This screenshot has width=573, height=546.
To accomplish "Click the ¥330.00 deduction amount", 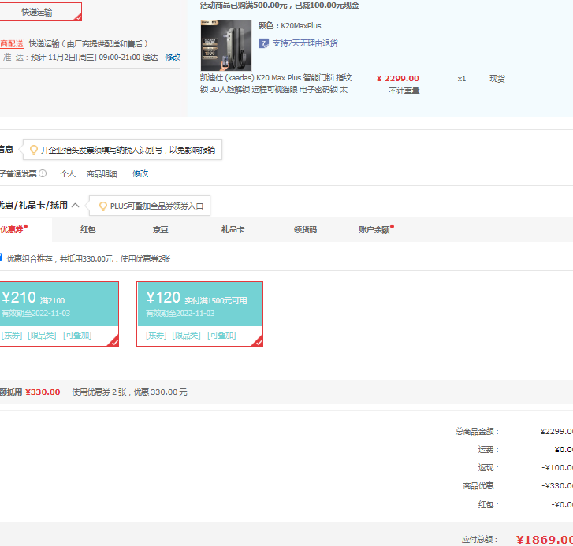I will pos(43,392).
